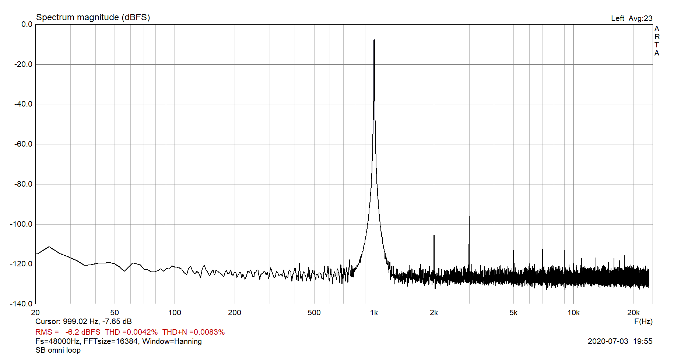
Task: Click the "50" frequency axis label
Action: [x=115, y=313]
